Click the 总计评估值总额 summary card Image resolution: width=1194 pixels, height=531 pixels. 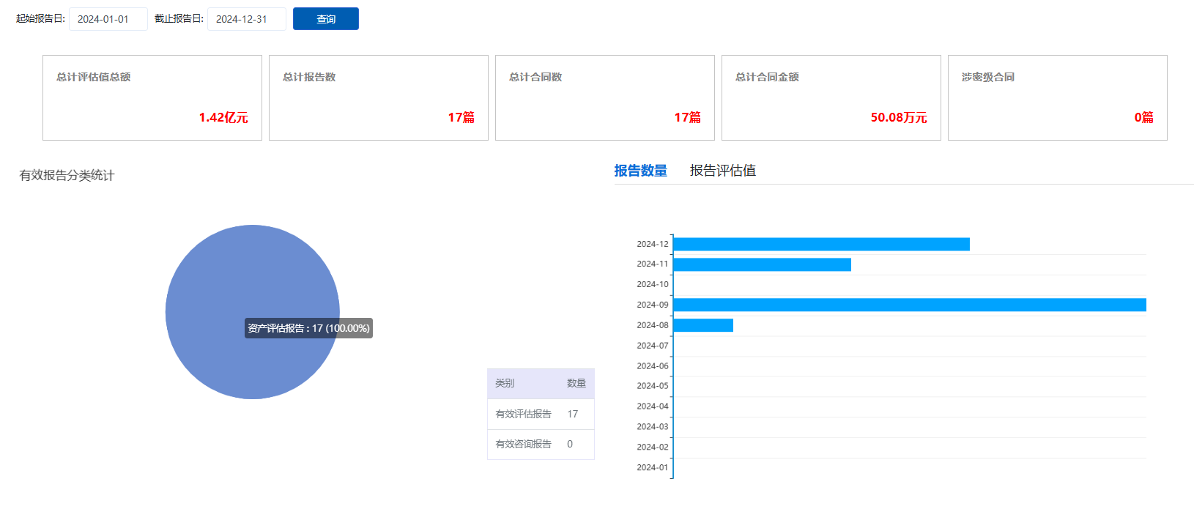152,97
